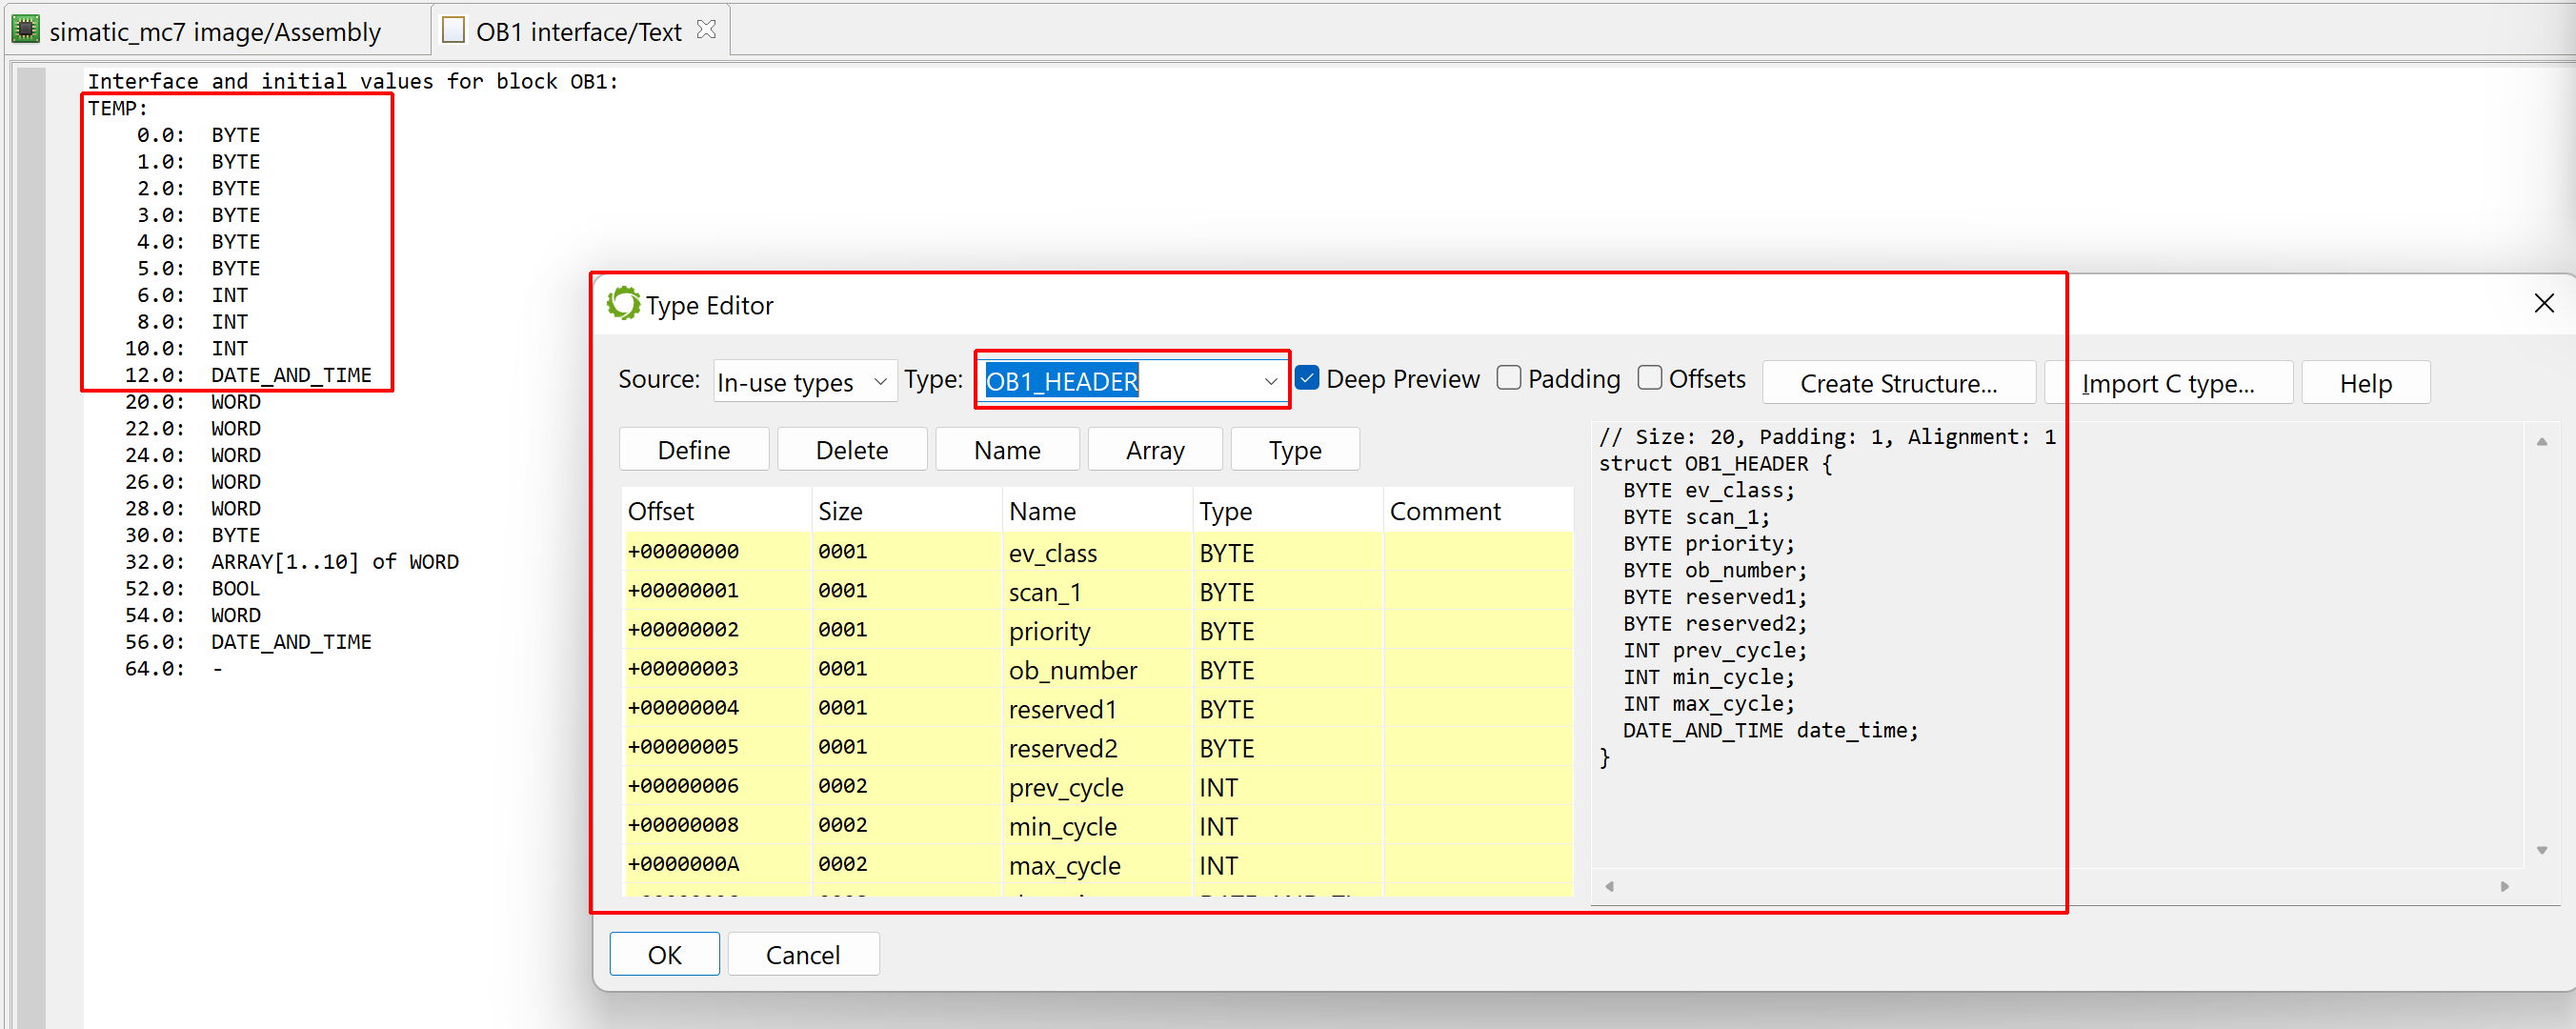Viewport: 2576px width, 1029px height.
Task: Click the Name column header
Action: click(x=1097, y=511)
